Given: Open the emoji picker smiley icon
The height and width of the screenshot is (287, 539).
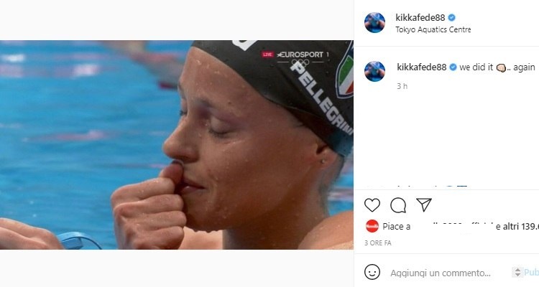Looking at the screenshot, I should point(372,272).
